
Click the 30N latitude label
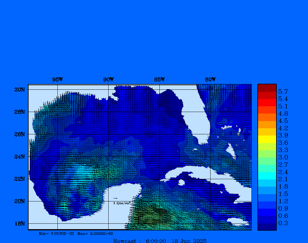19,90
